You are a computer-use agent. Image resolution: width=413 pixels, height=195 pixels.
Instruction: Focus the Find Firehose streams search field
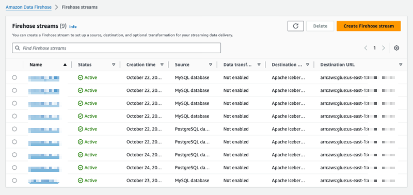click(x=117, y=48)
